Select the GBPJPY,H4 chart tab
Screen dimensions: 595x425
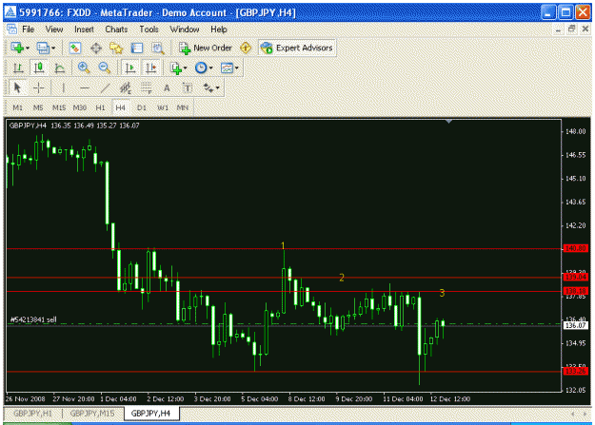[150, 414]
